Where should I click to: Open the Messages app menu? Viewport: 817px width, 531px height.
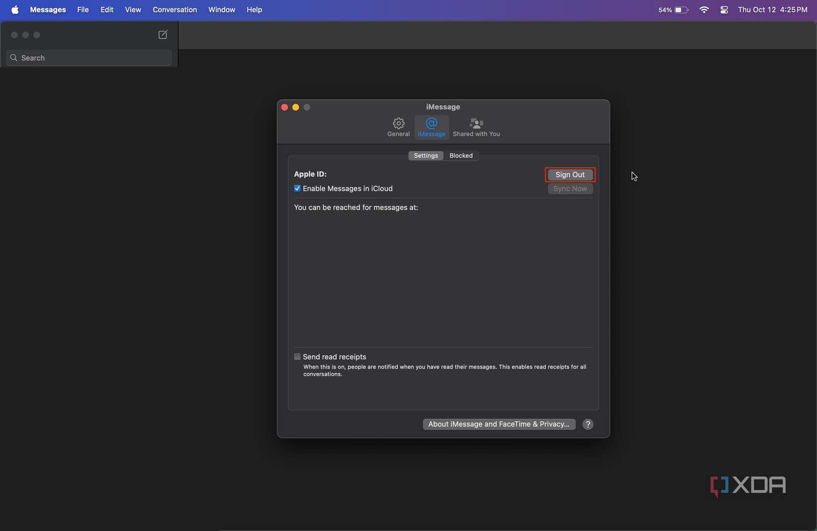48,10
